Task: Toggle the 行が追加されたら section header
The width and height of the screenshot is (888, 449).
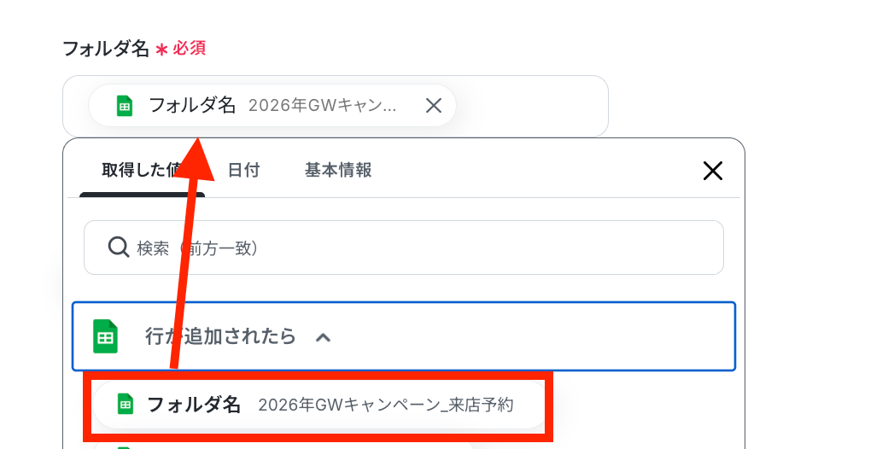Action: click(x=404, y=336)
